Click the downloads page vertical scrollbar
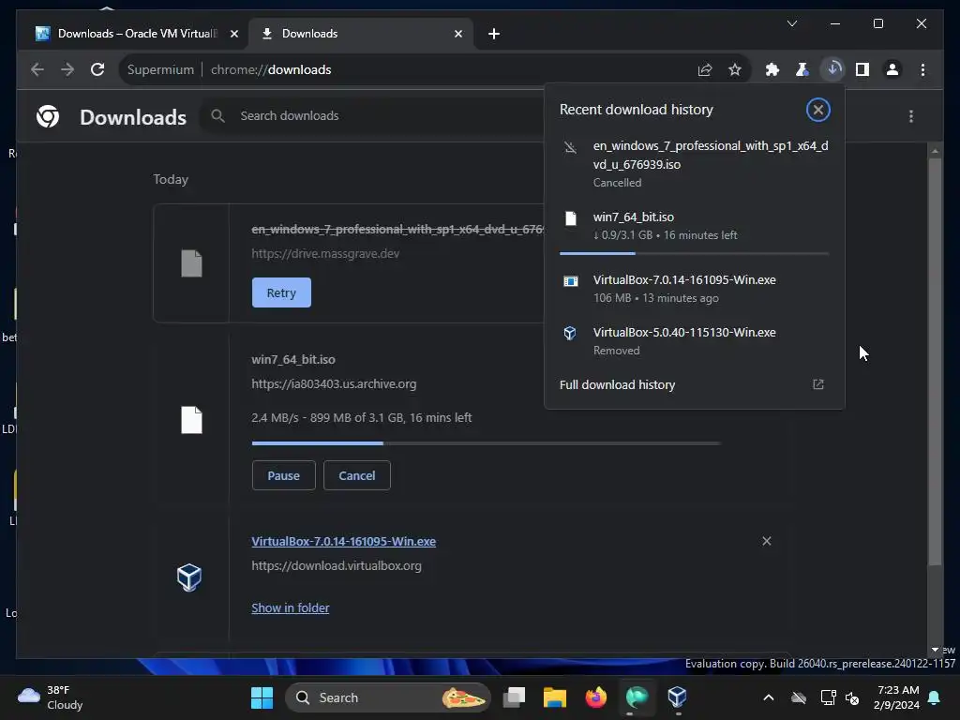The image size is (960, 720). click(x=935, y=361)
